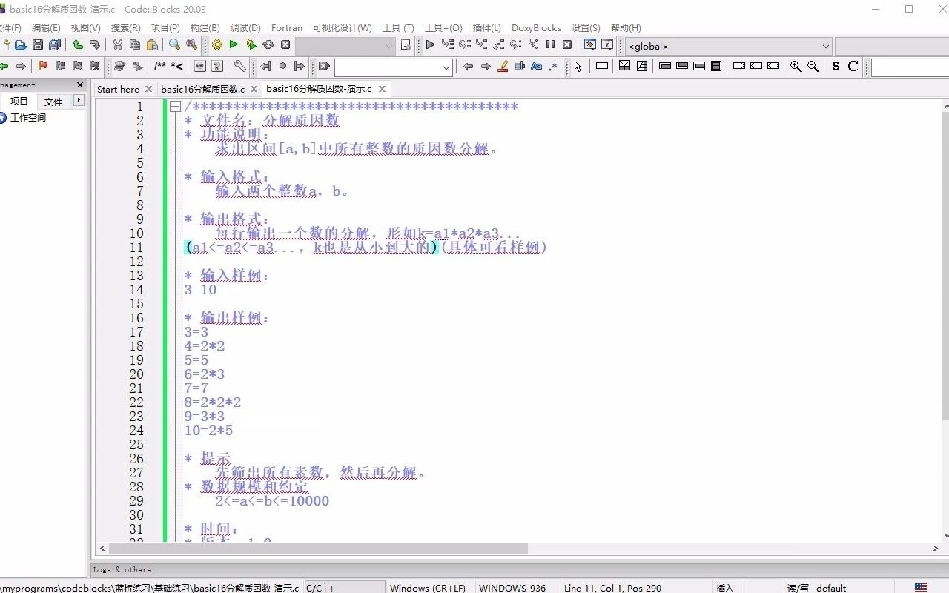Select the 工作空间 tree node

point(28,118)
